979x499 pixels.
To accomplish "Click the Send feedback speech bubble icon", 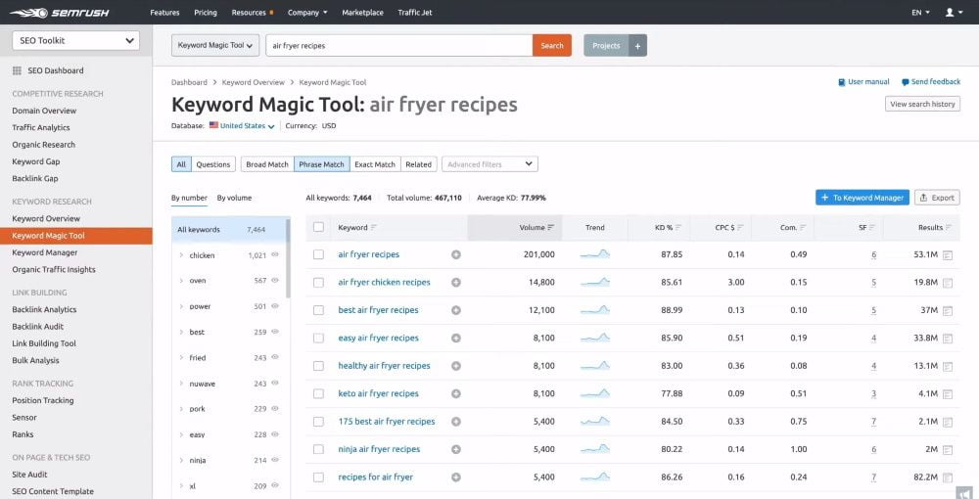I will (906, 82).
